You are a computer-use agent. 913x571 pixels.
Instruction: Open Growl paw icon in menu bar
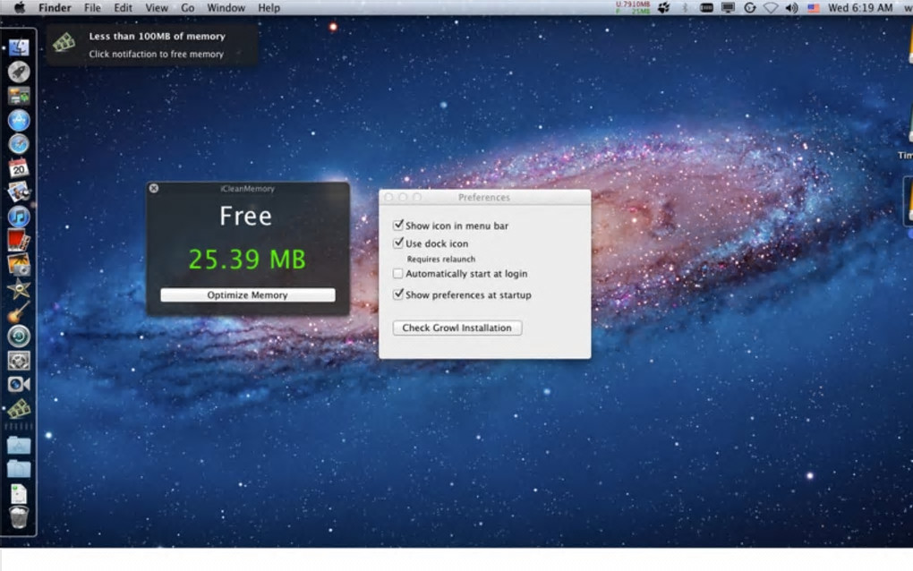[x=664, y=7]
